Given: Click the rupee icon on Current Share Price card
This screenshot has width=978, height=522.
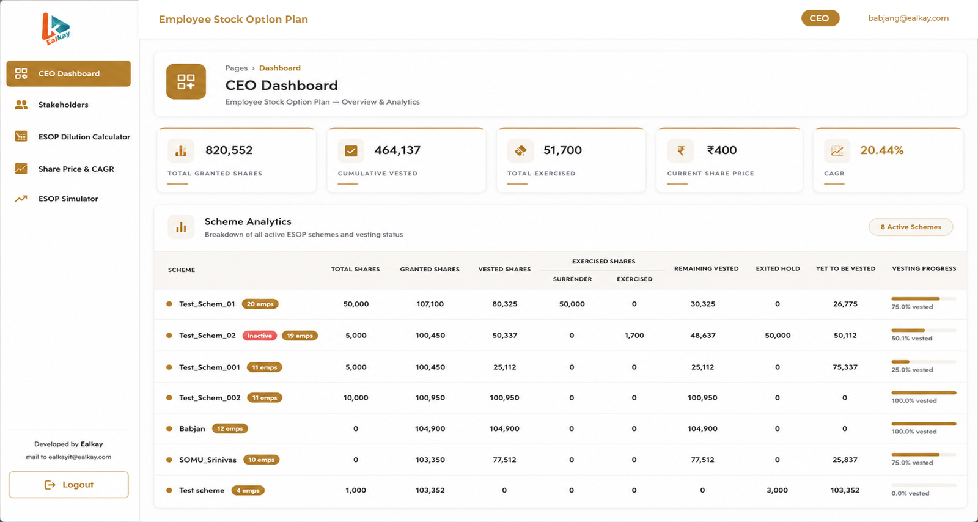Looking at the screenshot, I should [680, 150].
